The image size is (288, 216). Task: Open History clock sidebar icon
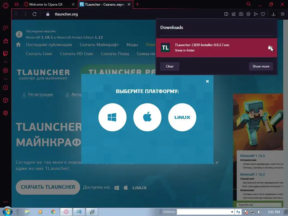tap(6, 88)
